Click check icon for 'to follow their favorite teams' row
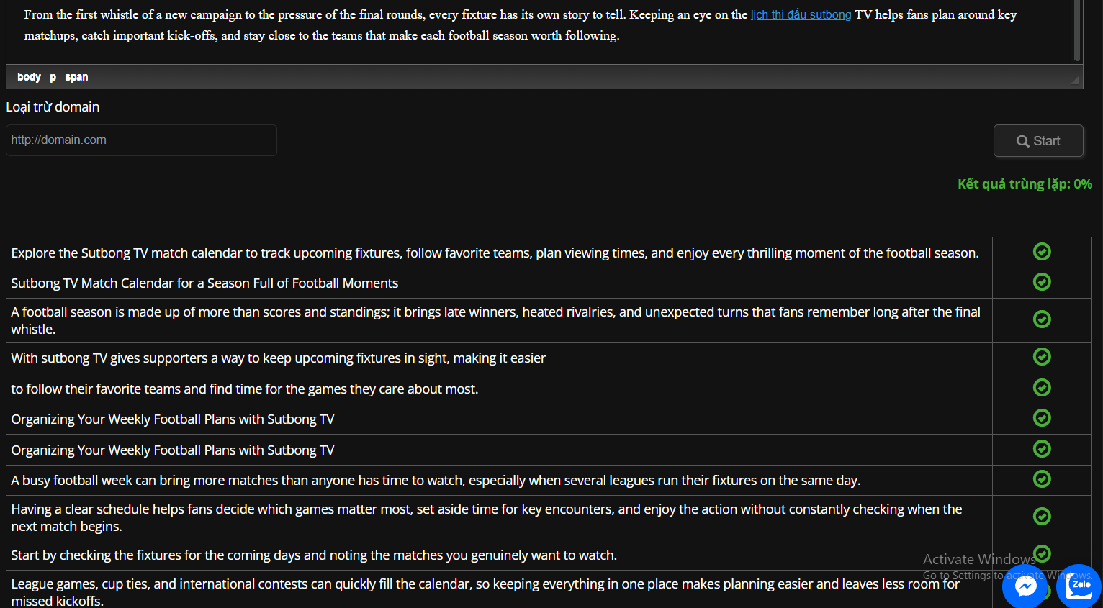Image resolution: width=1103 pixels, height=608 pixels. click(1042, 388)
